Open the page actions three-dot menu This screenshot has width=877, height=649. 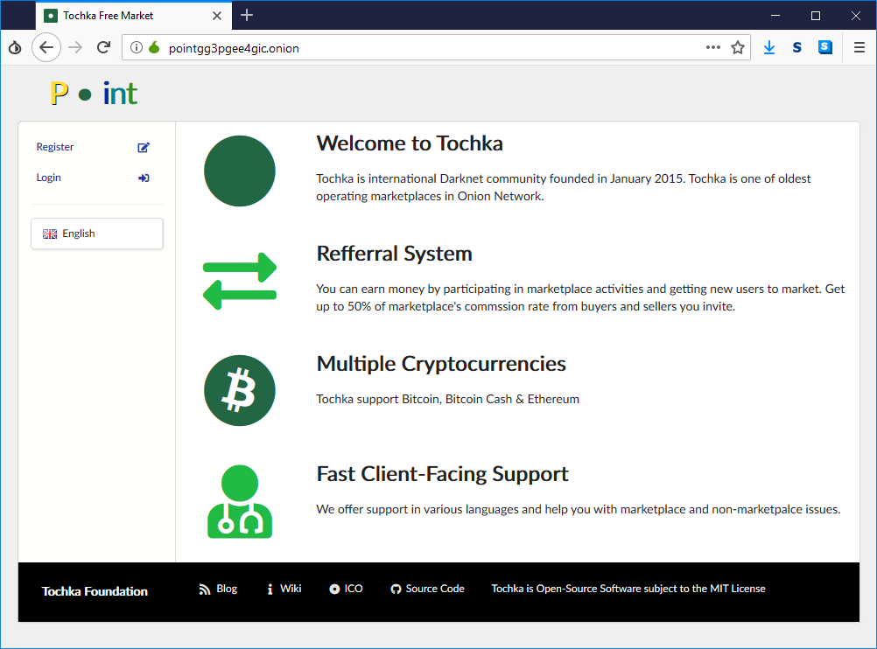(x=713, y=47)
